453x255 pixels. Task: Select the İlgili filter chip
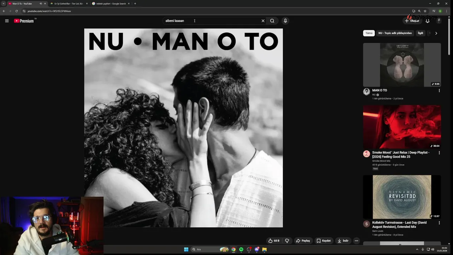[x=420, y=33]
